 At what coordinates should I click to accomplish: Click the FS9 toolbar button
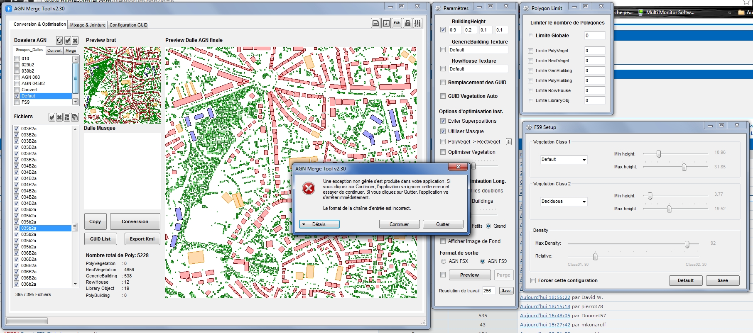(x=397, y=23)
